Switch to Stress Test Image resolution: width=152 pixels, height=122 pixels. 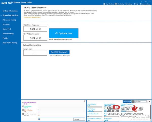[7, 29]
